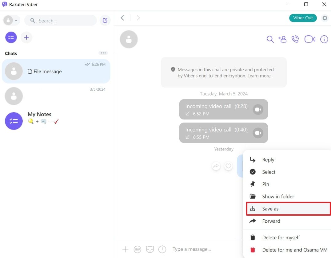Open the Learn more encryption link
The image size is (331, 258).
coord(259,76)
